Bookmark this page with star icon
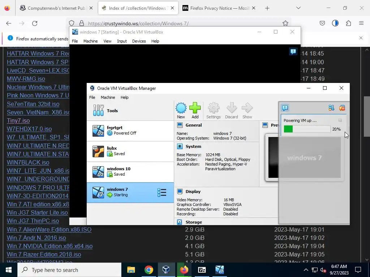370x277 pixels. 285,23
